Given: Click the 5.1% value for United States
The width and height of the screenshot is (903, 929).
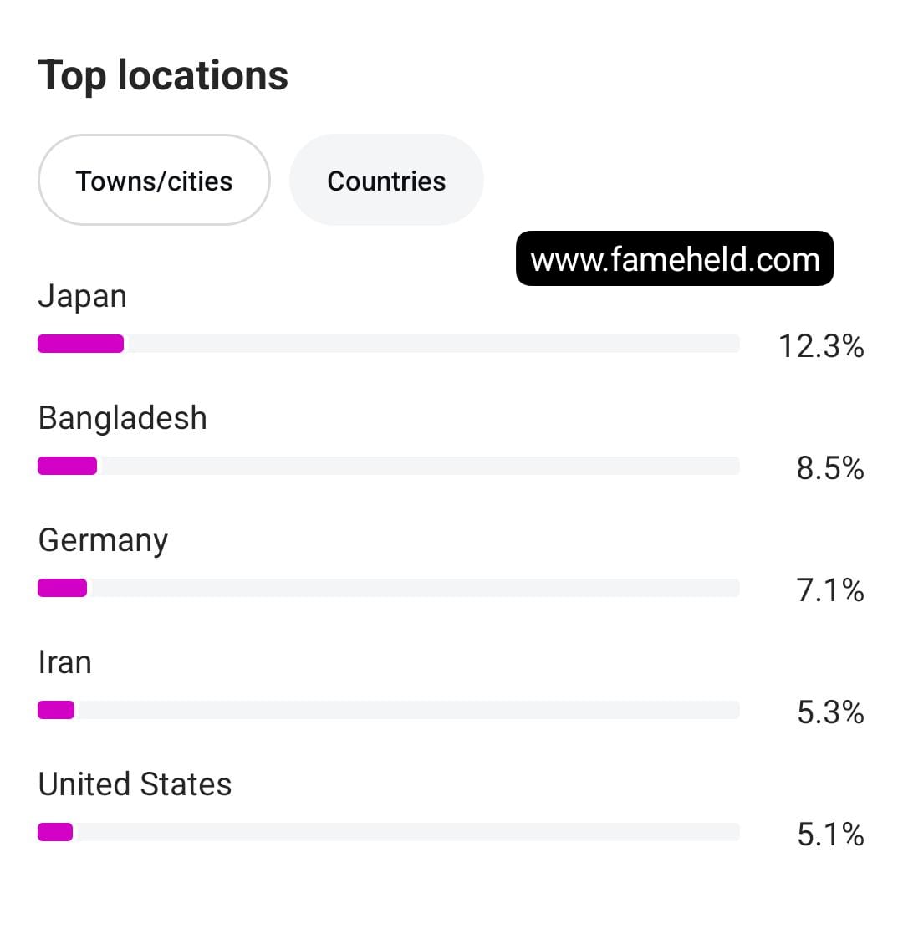Looking at the screenshot, I should coord(830,835).
